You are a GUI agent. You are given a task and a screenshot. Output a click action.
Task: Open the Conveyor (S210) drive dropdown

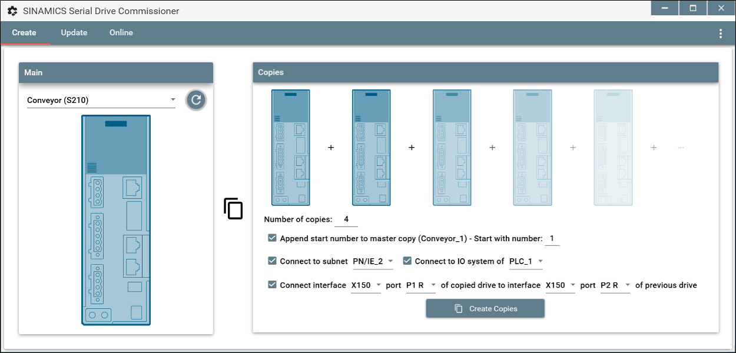coord(101,100)
